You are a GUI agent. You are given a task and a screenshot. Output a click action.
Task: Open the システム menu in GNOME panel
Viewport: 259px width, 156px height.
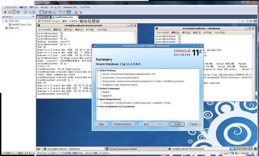click(x=73, y=21)
